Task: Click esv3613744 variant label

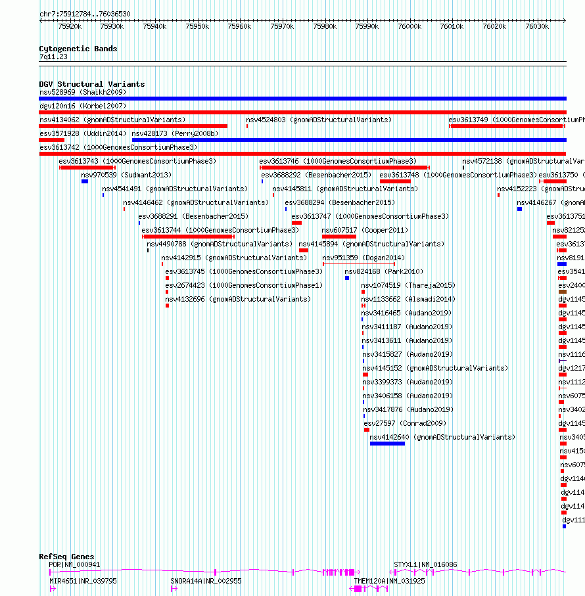Action: click(x=220, y=230)
